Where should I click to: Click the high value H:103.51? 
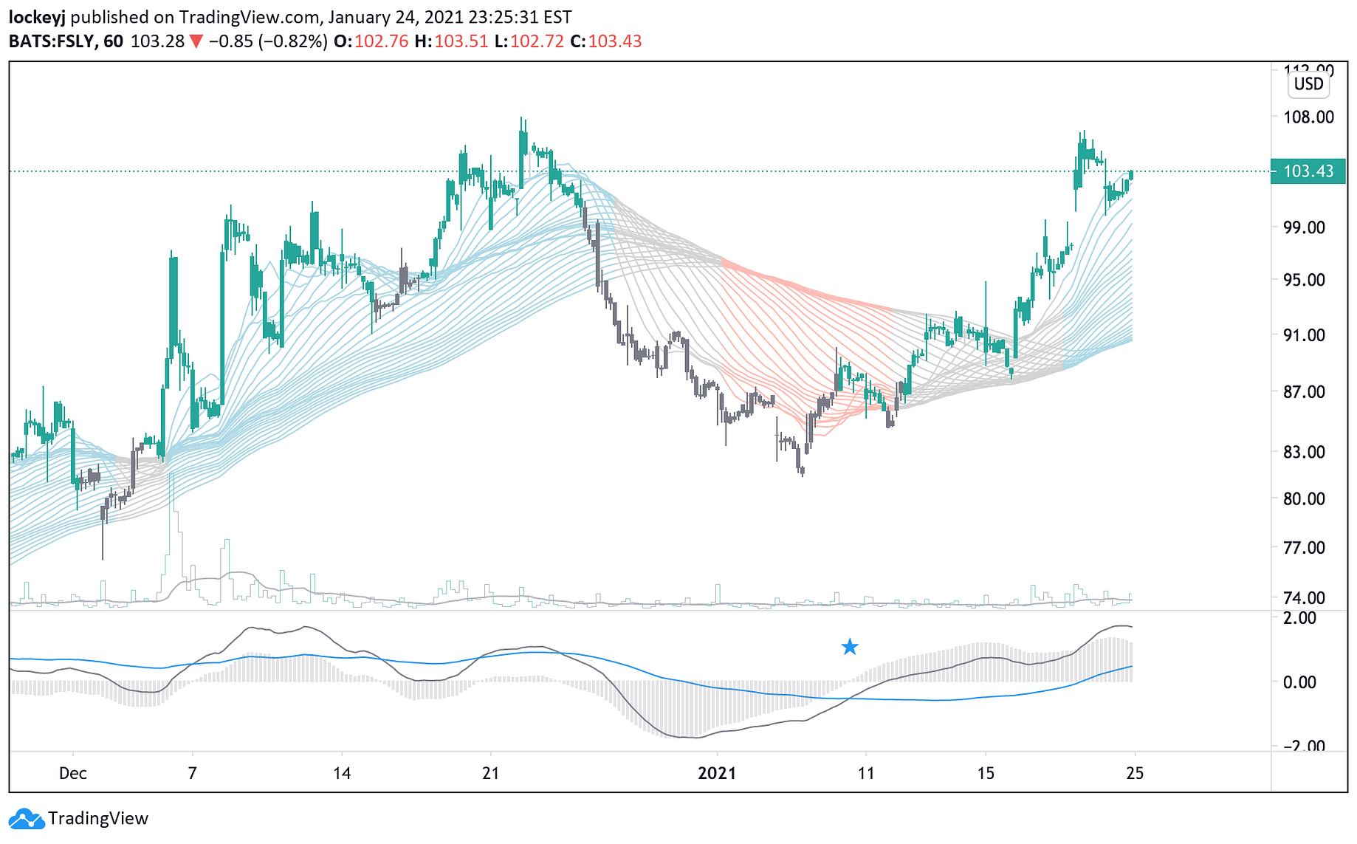coord(451,41)
